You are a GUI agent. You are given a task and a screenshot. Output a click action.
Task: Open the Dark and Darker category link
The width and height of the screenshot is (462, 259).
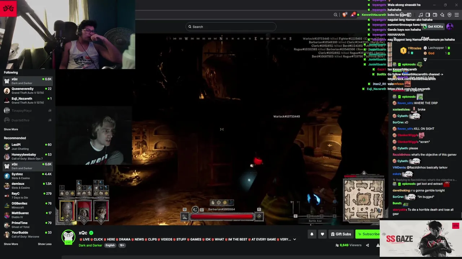[x=90, y=245]
